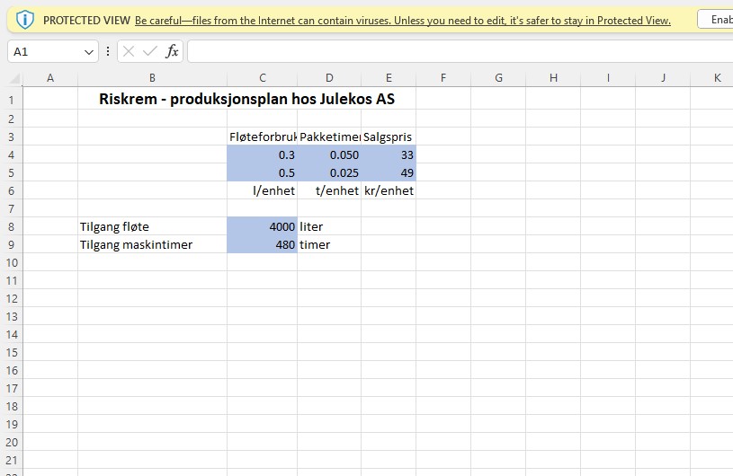Select column J header
Image resolution: width=733 pixels, height=476 pixels.
663,78
